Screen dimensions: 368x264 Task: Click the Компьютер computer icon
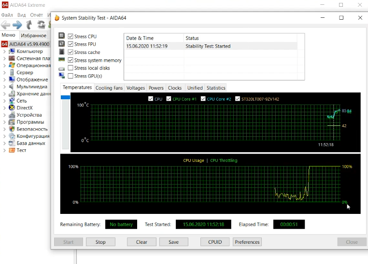(12, 51)
